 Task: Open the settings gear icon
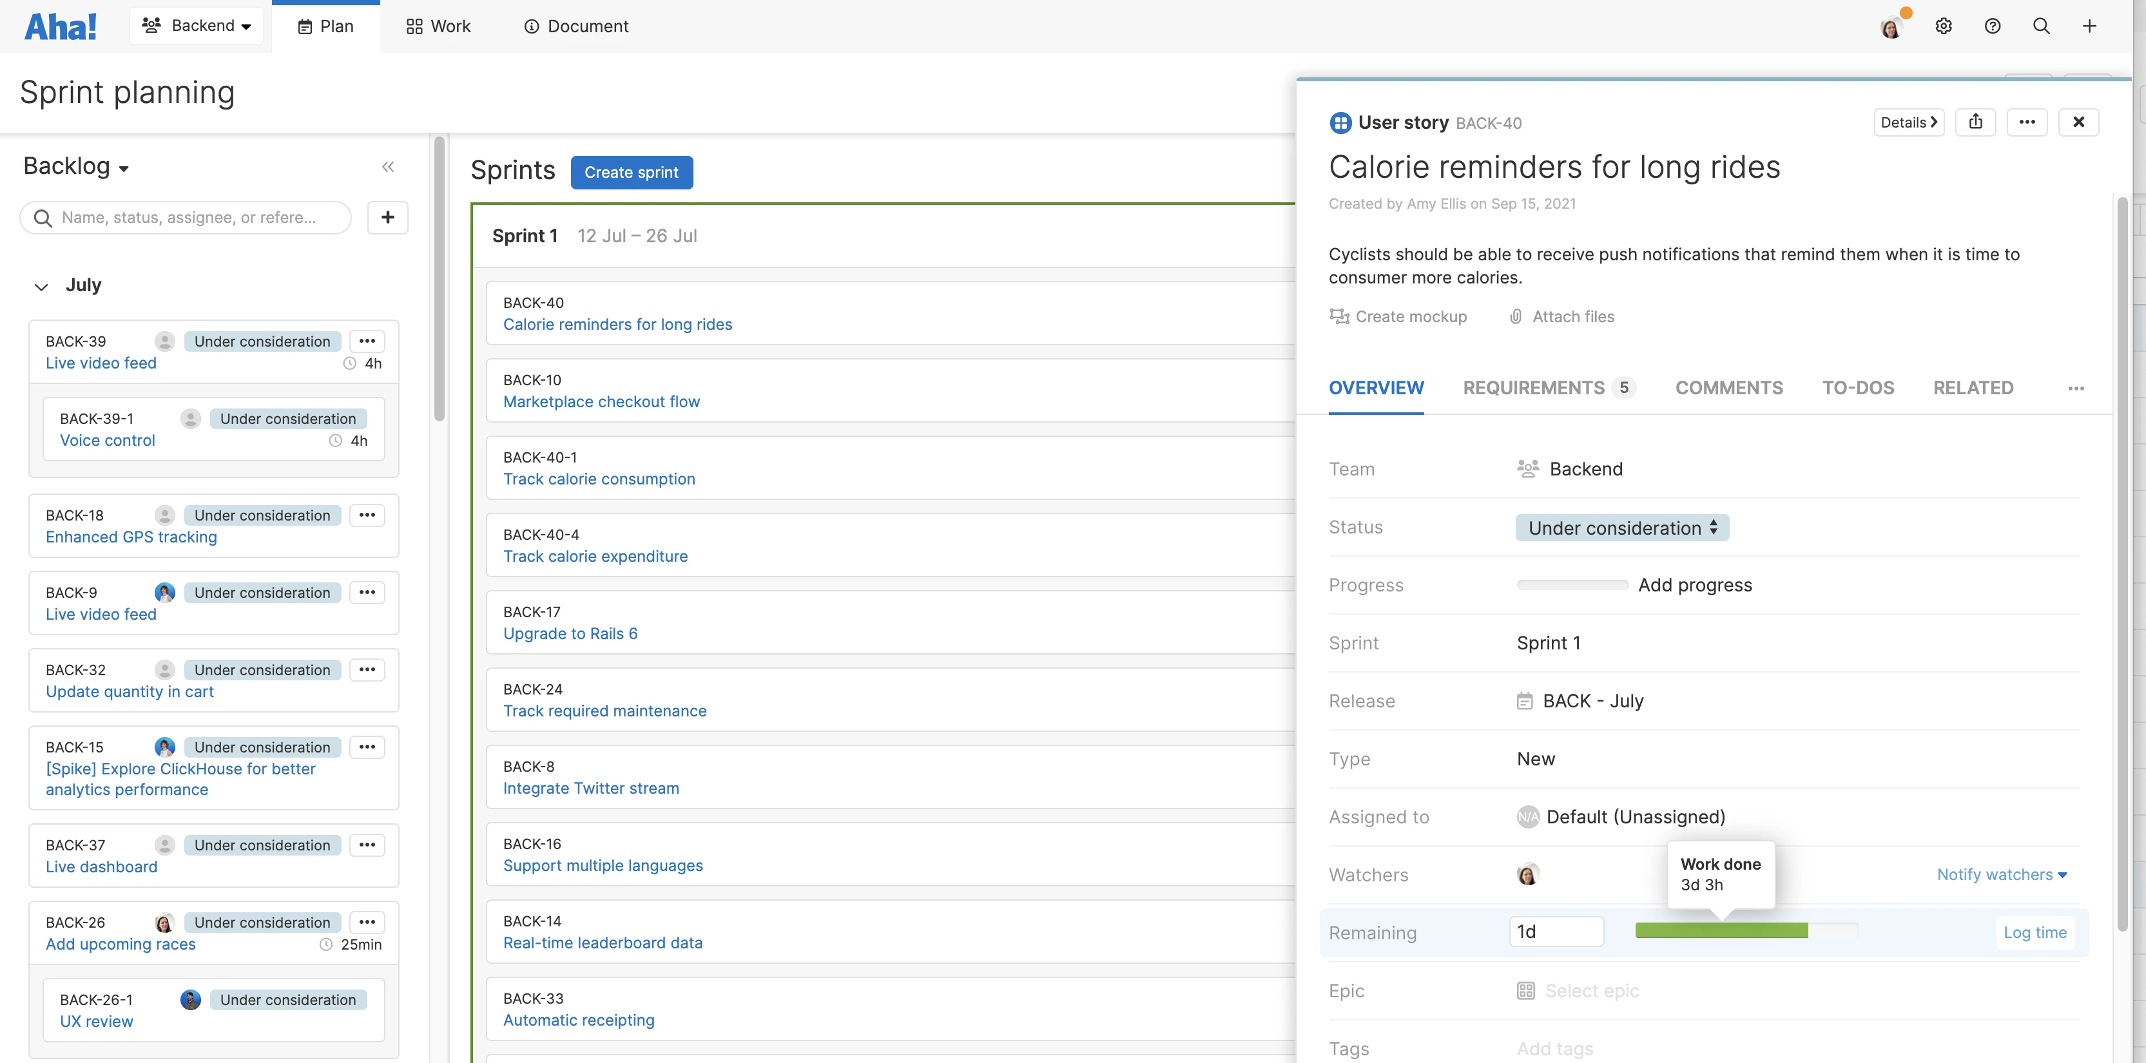point(1943,26)
